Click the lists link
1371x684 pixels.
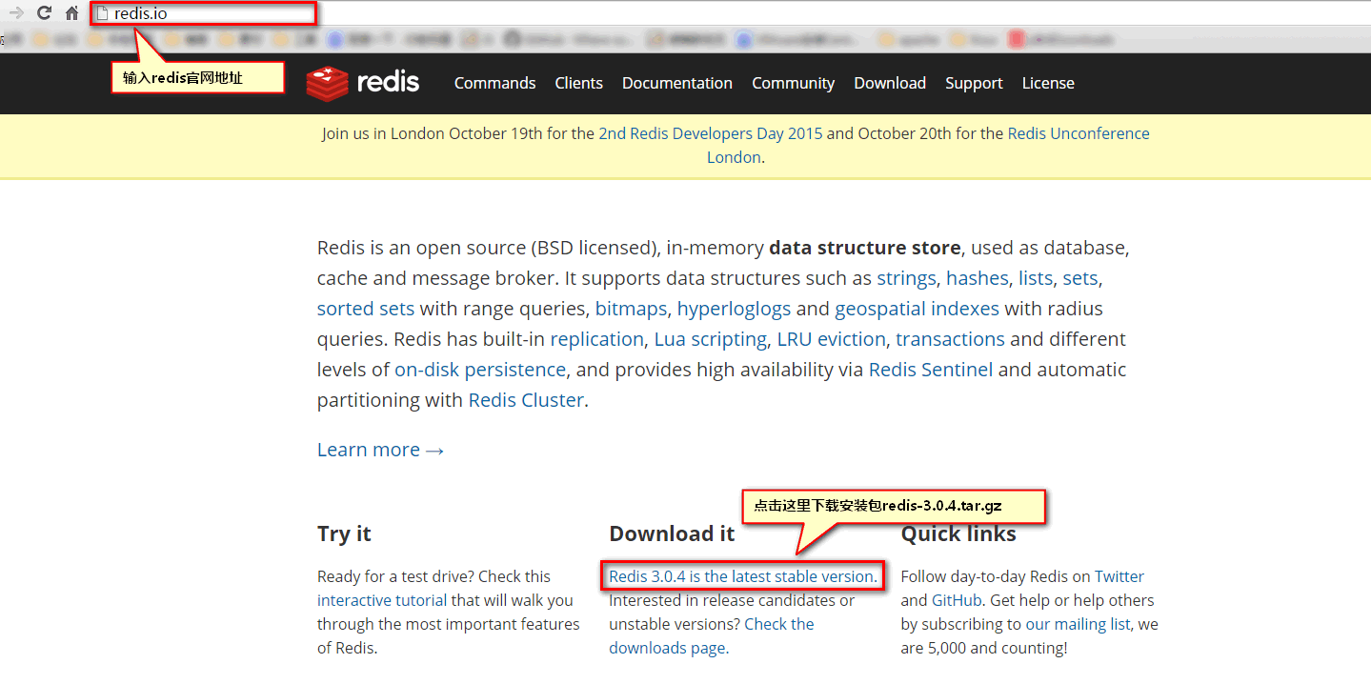1036,278
